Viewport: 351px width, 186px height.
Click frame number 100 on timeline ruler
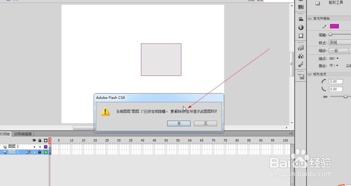click(x=285, y=140)
